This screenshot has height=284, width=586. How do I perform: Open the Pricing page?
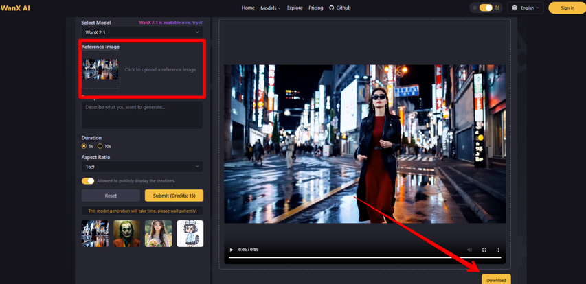316,8
